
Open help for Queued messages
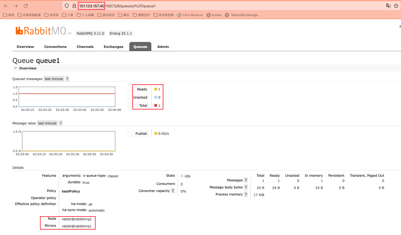coord(67,79)
